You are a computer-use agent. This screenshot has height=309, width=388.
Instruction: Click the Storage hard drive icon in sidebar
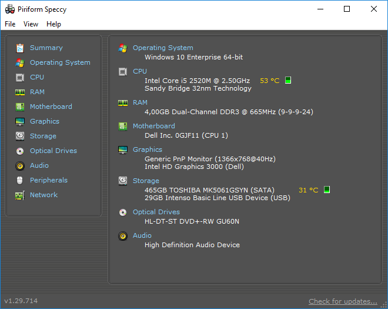click(x=20, y=137)
